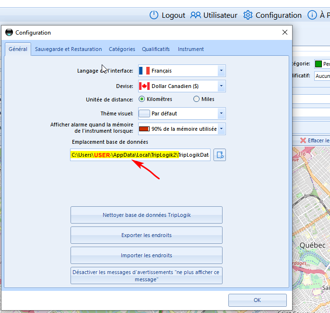Click the Logout power icon
Screen dimensions: 330x313
click(x=154, y=15)
